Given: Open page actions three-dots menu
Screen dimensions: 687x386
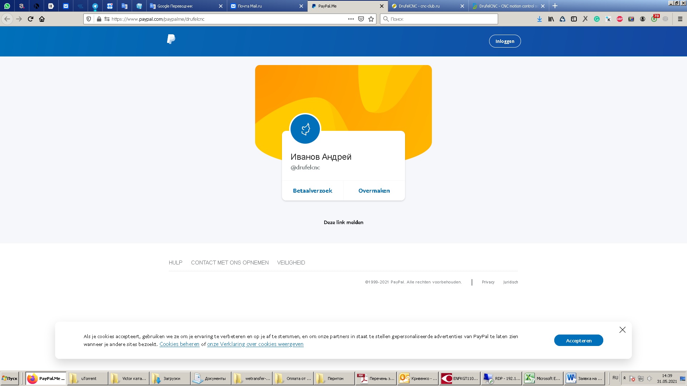Looking at the screenshot, I should click(351, 19).
